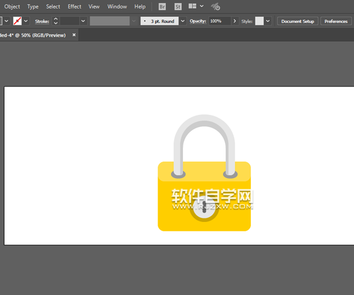Screen dimensions: 354x295
Task: Click the arrange documents layout icon
Action: (193, 6)
